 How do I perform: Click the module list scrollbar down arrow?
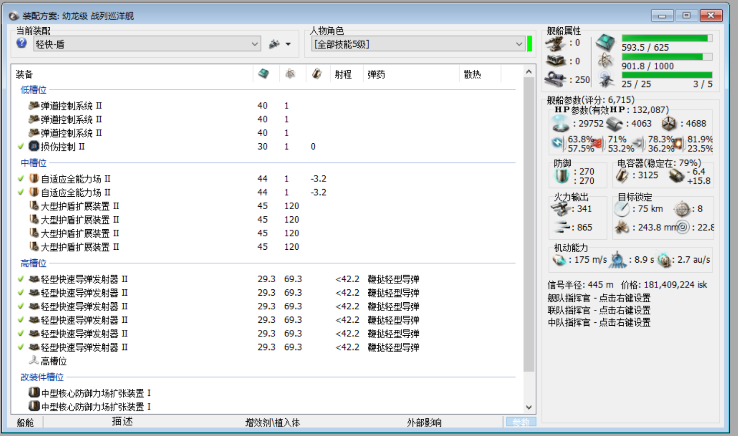529,407
